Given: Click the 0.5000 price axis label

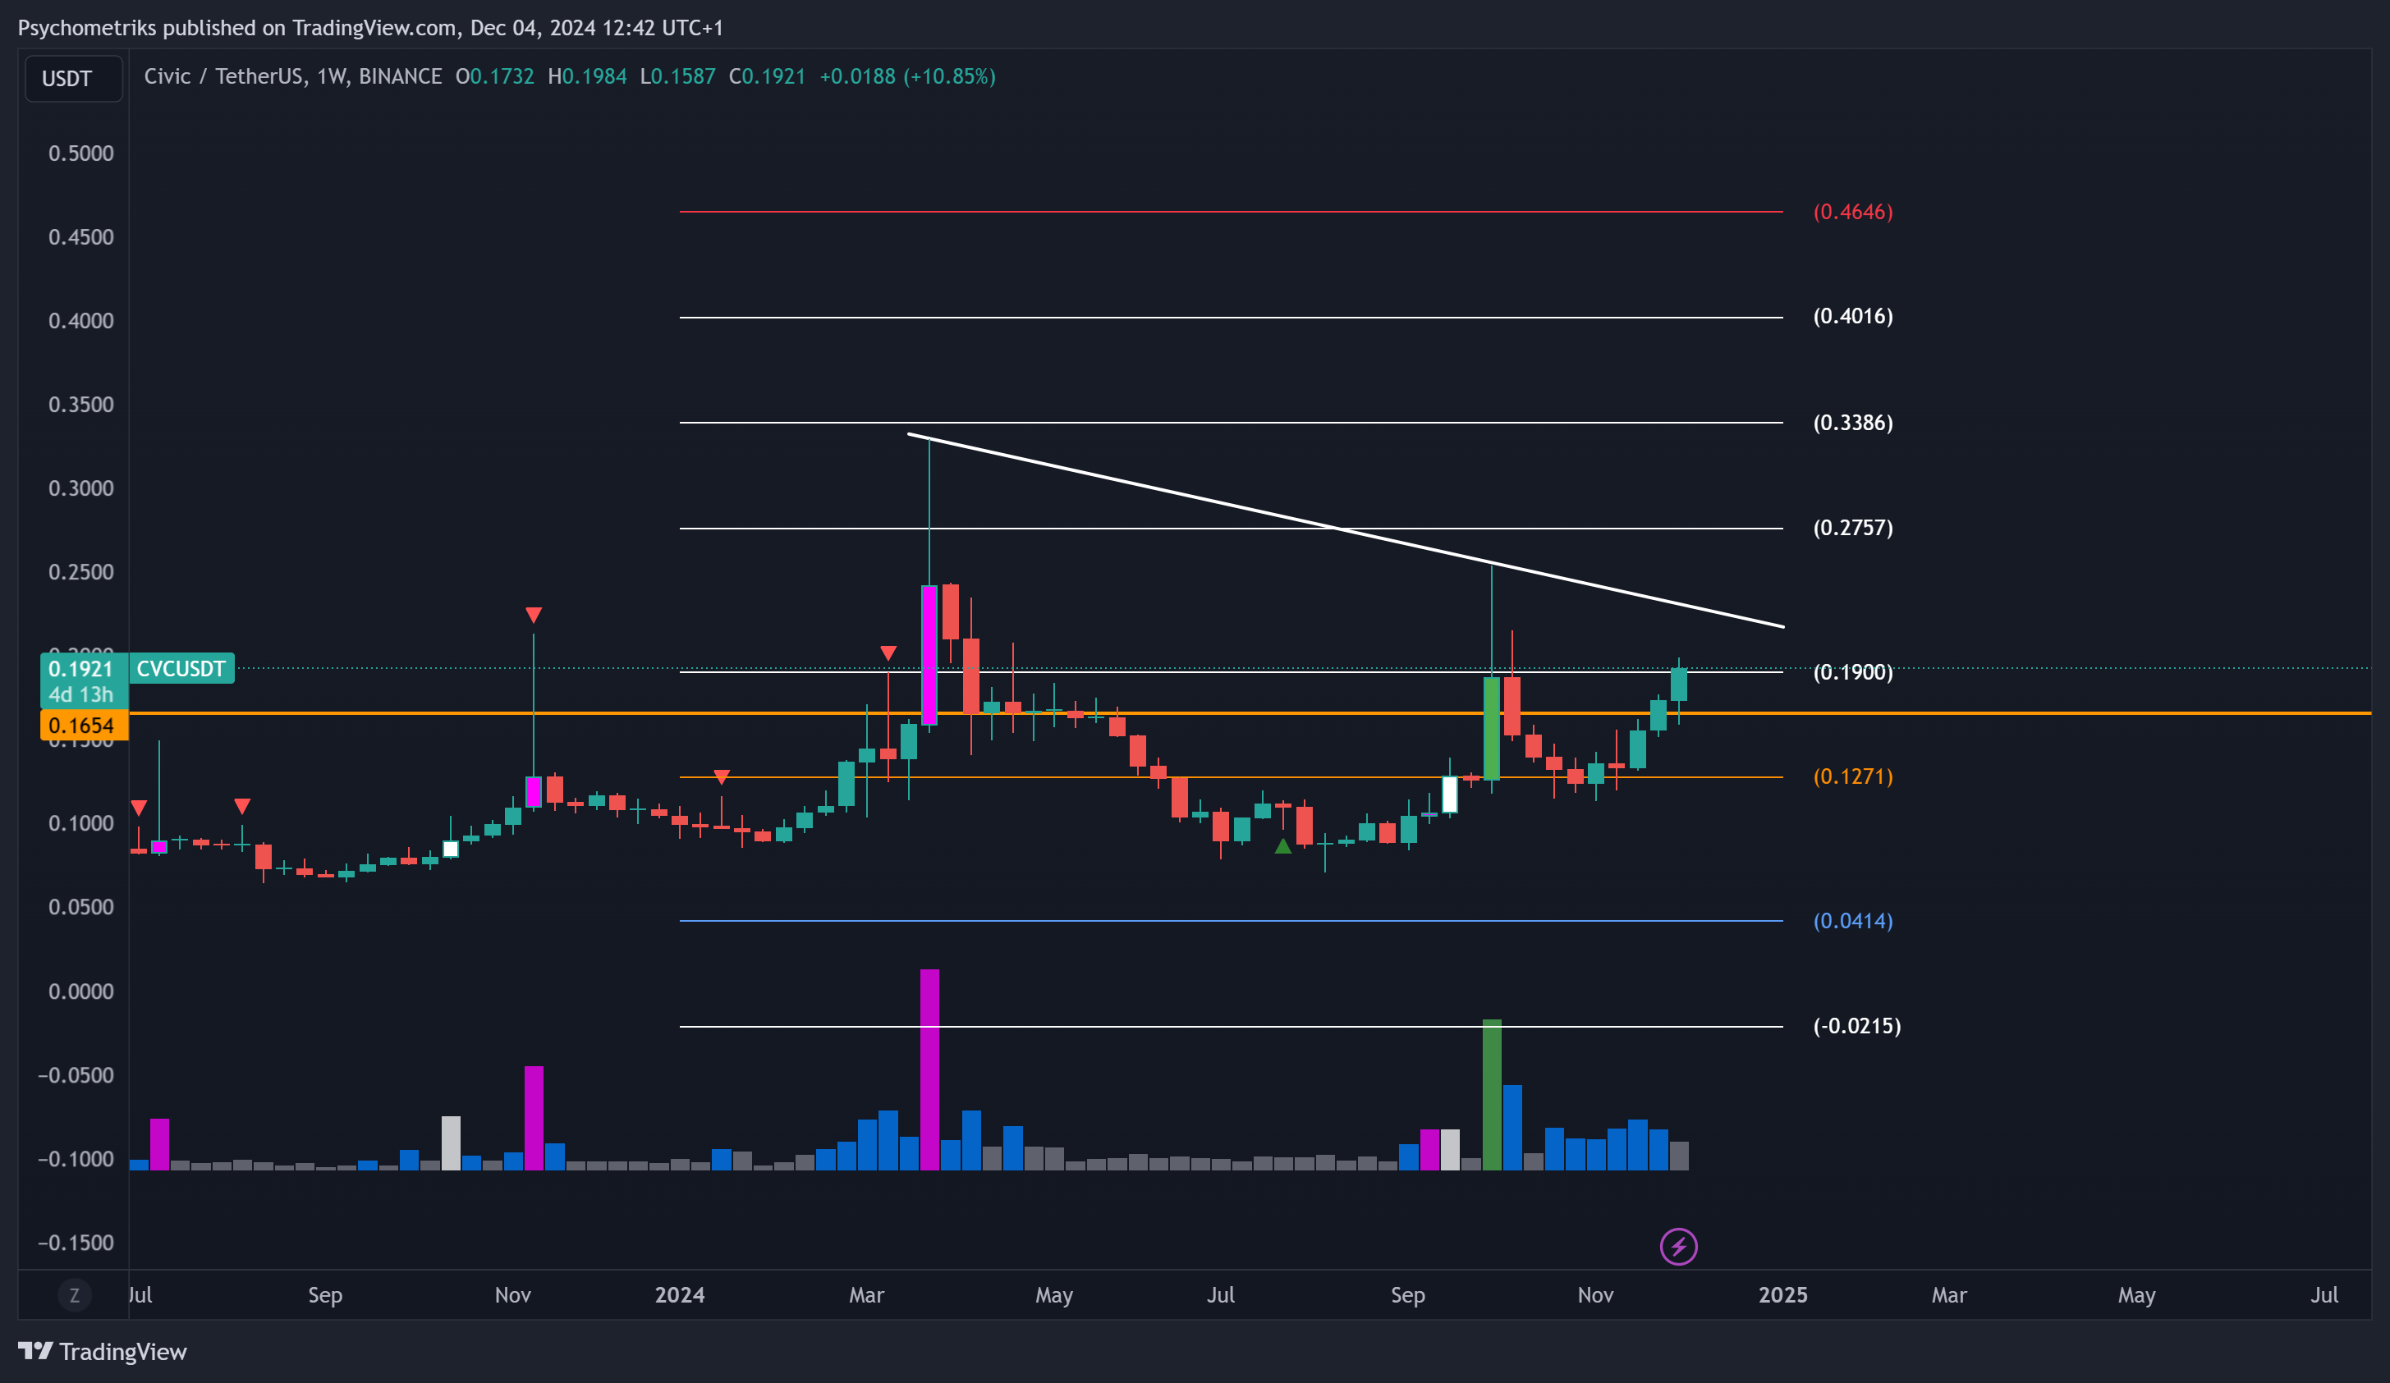Looking at the screenshot, I should (x=80, y=153).
